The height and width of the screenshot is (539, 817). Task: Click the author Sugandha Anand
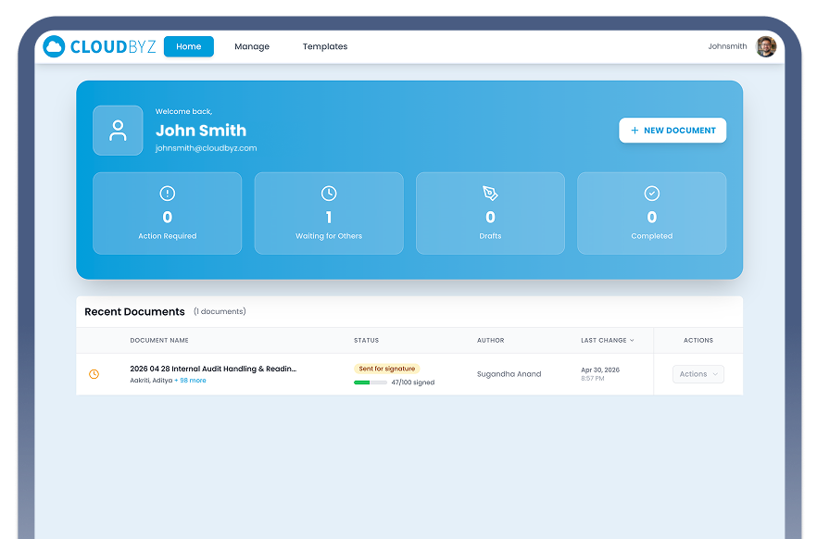[509, 374]
